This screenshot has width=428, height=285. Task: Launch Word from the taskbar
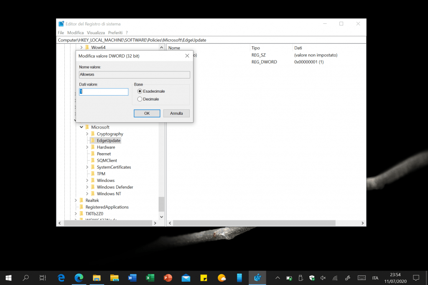coord(132,277)
